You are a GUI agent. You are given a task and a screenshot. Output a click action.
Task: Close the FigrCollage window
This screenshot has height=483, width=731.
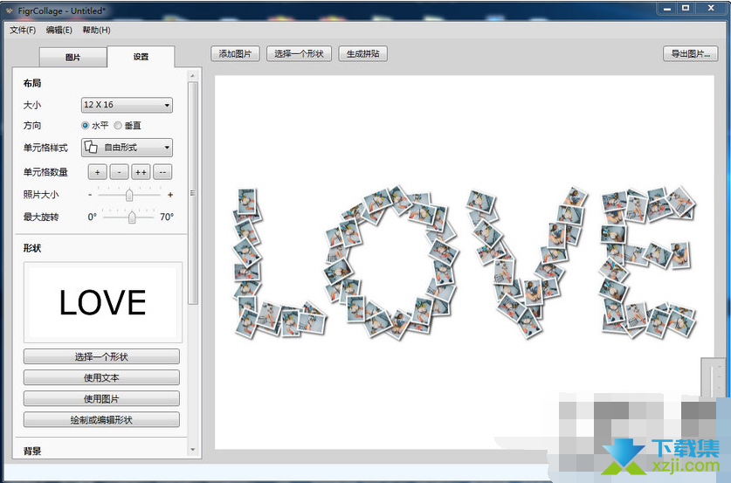pyautogui.click(x=711, y=9)
